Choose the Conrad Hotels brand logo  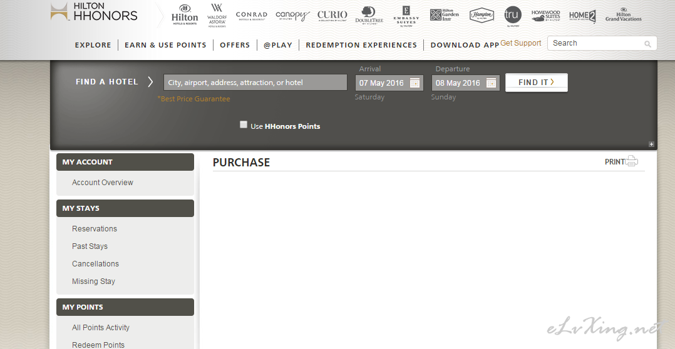click(252, 16)
